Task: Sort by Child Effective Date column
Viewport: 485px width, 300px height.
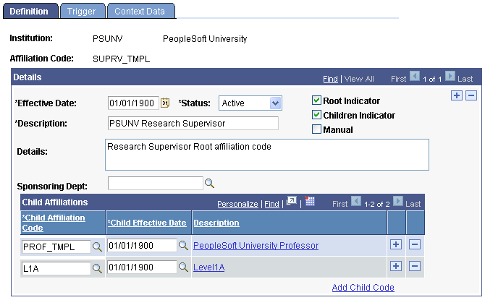Action: click(x=147, y=223)
